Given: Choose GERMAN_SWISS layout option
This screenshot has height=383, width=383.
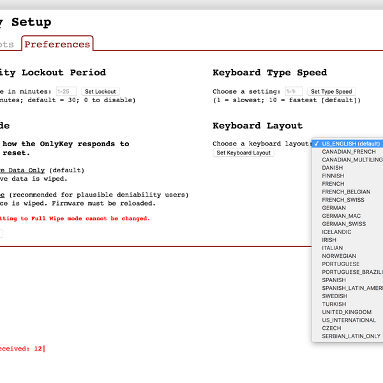Looking at the screenshot, I should coord(347,224).
